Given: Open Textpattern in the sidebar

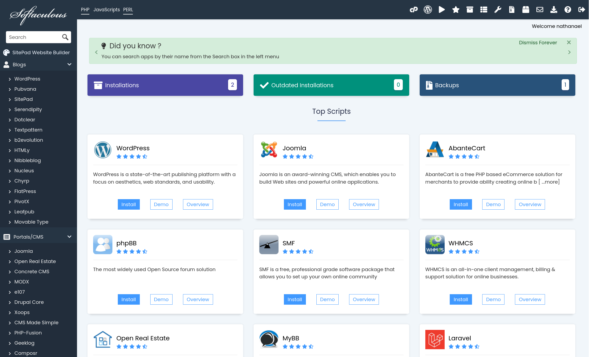Looking at the screenshot, I should tap(28, 130).
